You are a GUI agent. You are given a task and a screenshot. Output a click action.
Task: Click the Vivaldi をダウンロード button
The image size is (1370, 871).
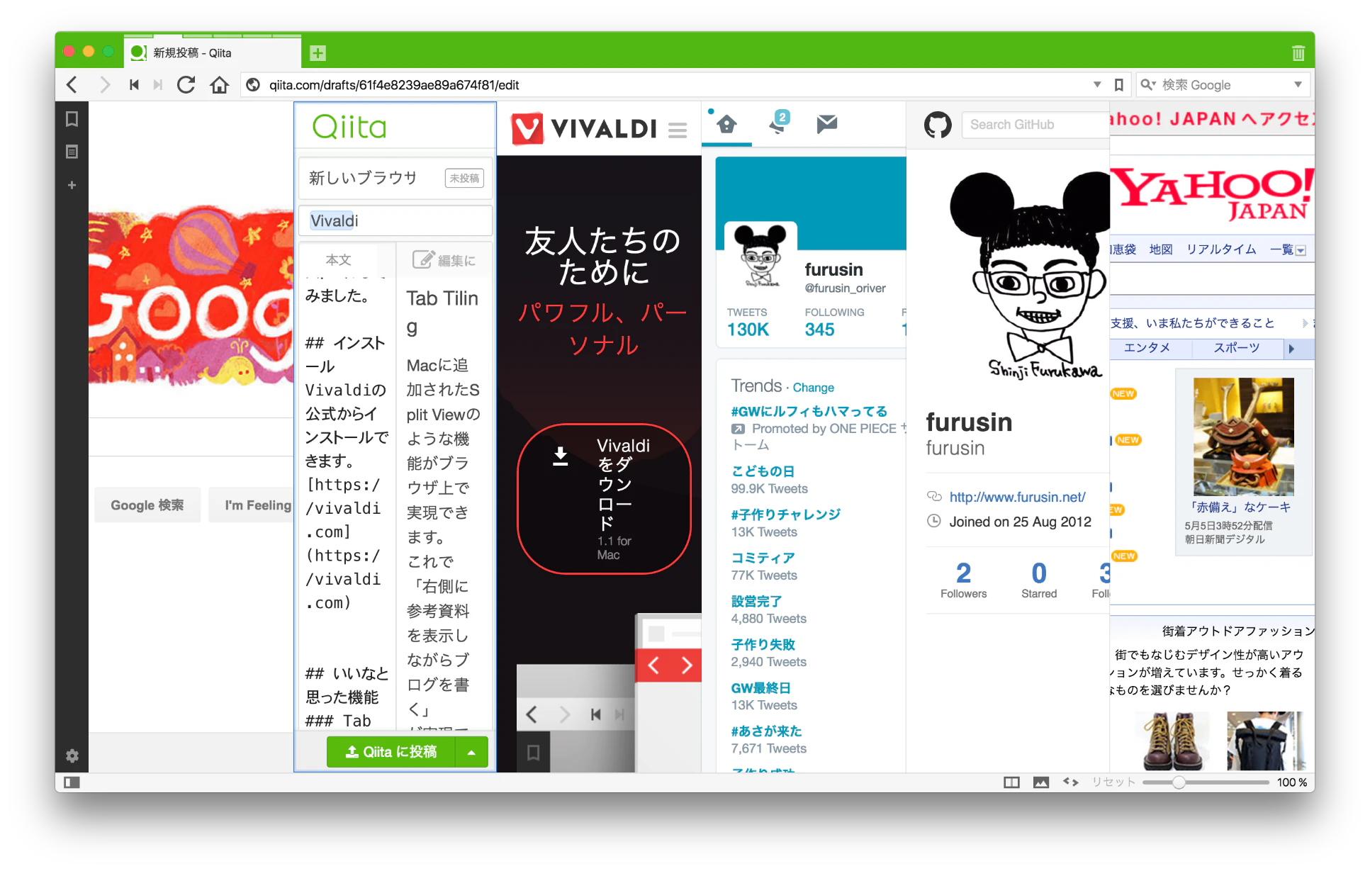click(604, 499)
